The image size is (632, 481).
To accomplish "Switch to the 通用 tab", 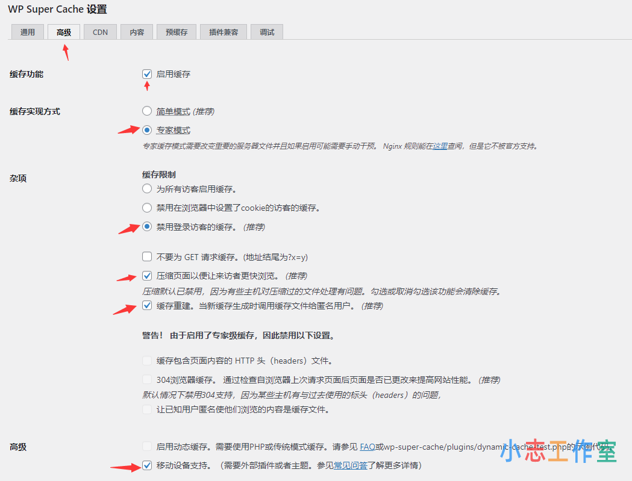I will pos(27,31).
